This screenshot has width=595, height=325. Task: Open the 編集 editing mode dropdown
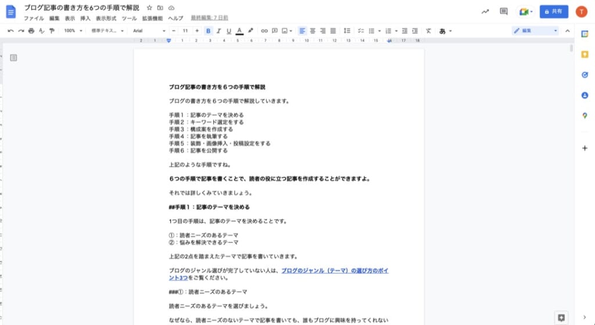pyautogui.click(x=535, y=31)
